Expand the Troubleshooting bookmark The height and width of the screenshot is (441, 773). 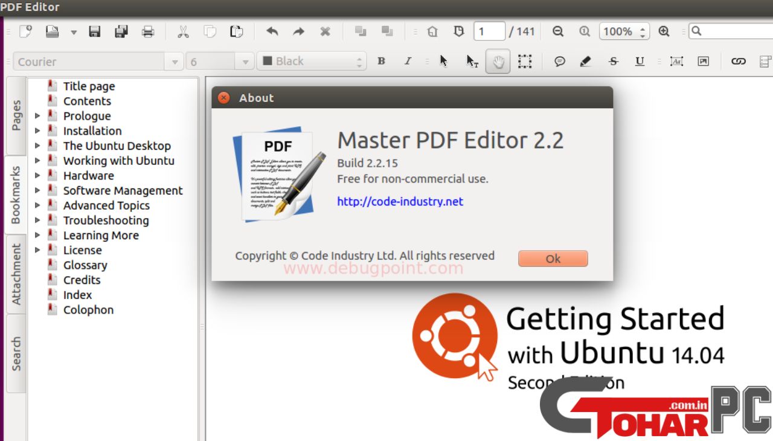(37, 220)
